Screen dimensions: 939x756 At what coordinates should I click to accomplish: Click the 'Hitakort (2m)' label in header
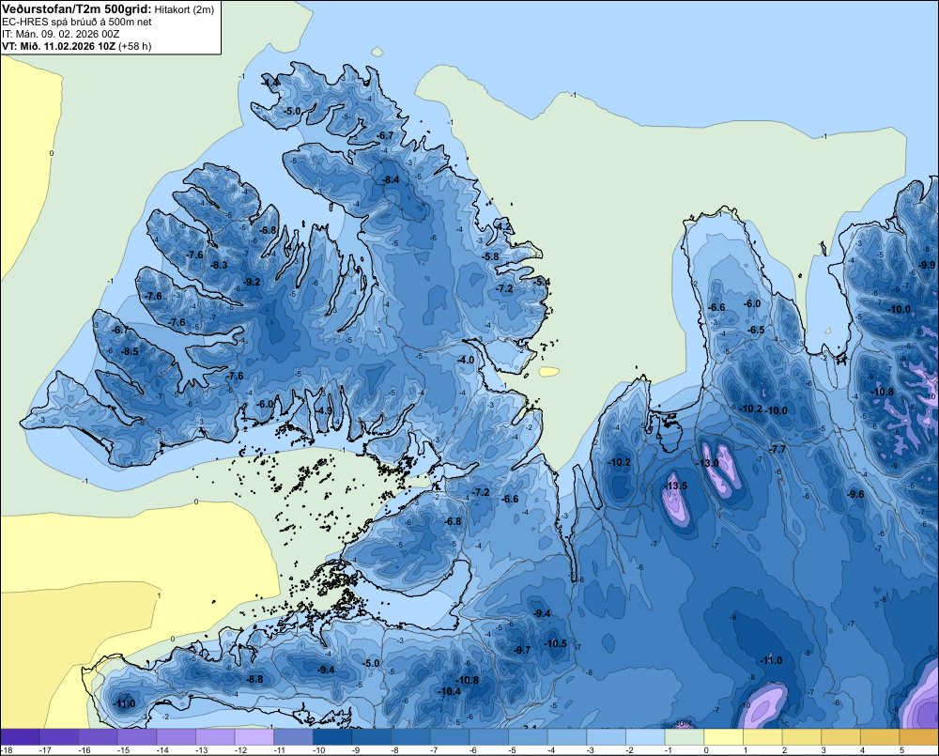(183, 9)
